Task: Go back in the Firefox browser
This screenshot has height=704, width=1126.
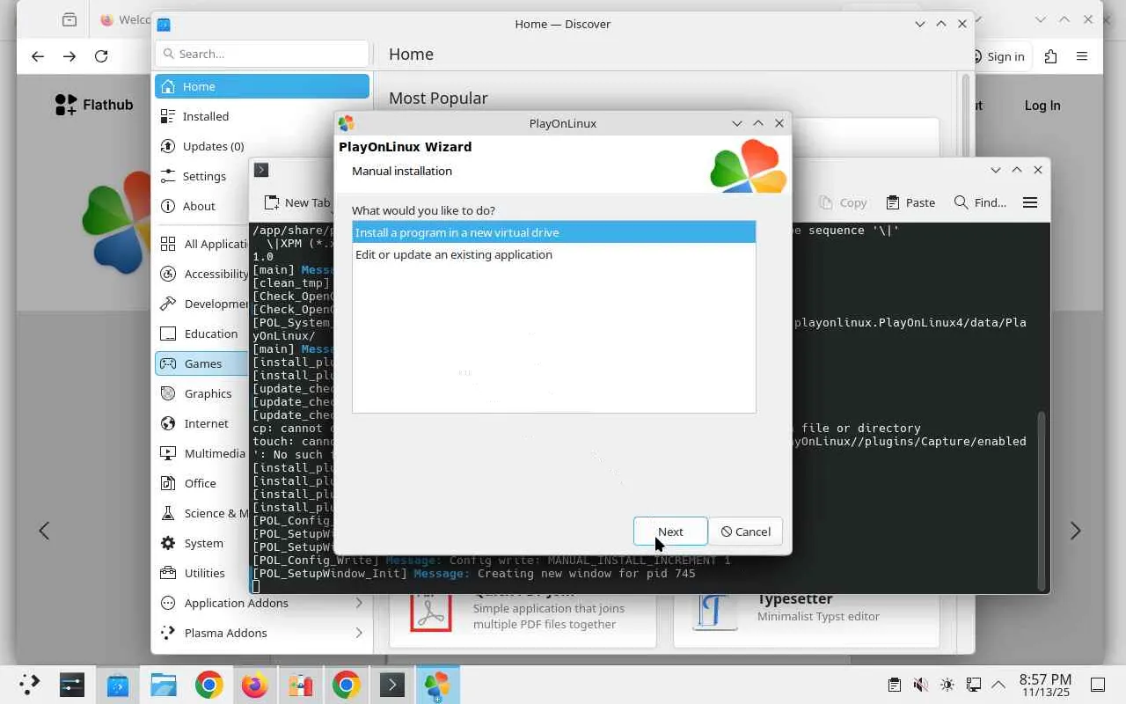Action: coord(37,56)
